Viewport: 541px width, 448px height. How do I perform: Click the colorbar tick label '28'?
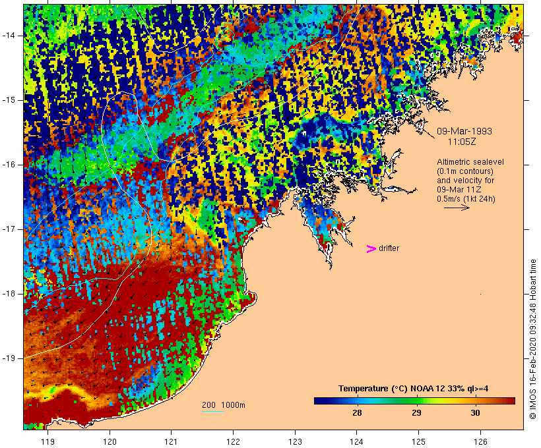357,412
